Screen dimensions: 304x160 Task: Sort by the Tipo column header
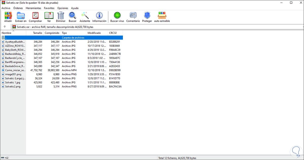coord(74,33)
